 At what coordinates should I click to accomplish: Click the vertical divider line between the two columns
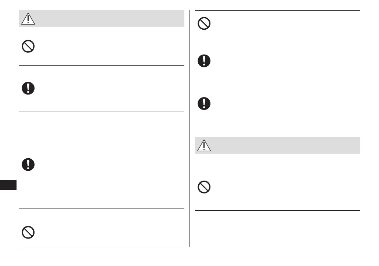click(x=189, y=128)
